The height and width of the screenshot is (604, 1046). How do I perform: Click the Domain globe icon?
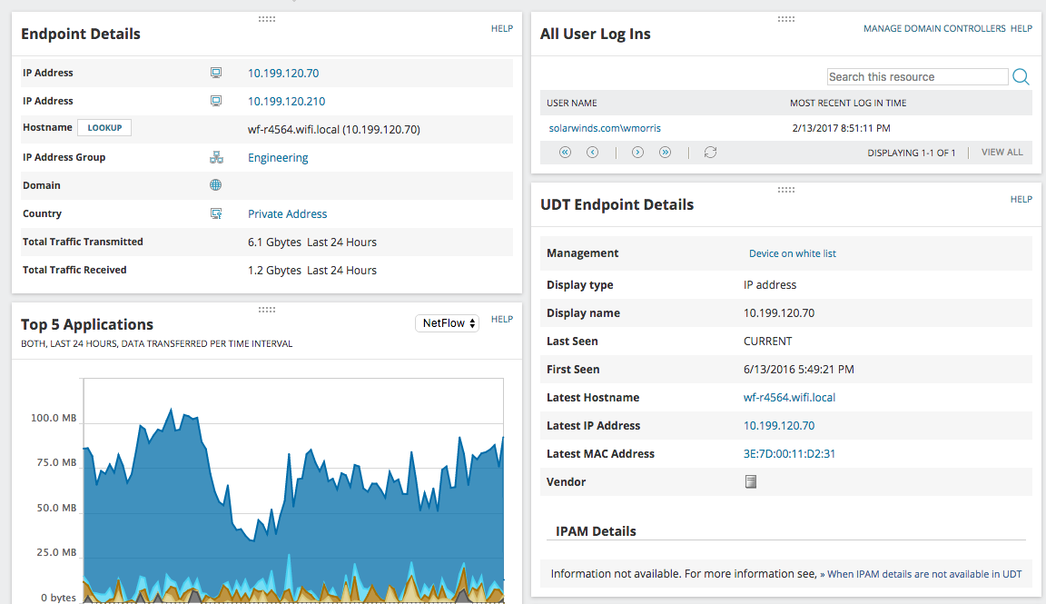(215, 185)
